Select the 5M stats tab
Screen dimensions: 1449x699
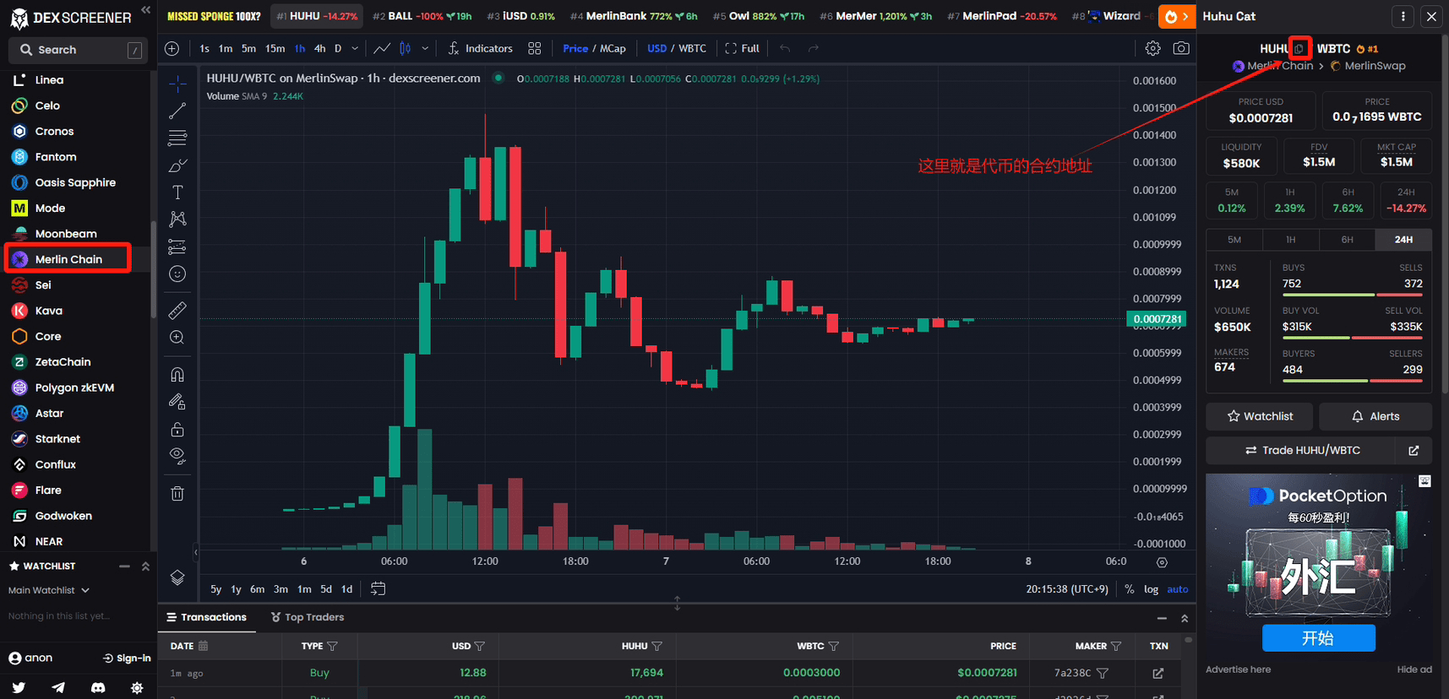point(1234,240)
